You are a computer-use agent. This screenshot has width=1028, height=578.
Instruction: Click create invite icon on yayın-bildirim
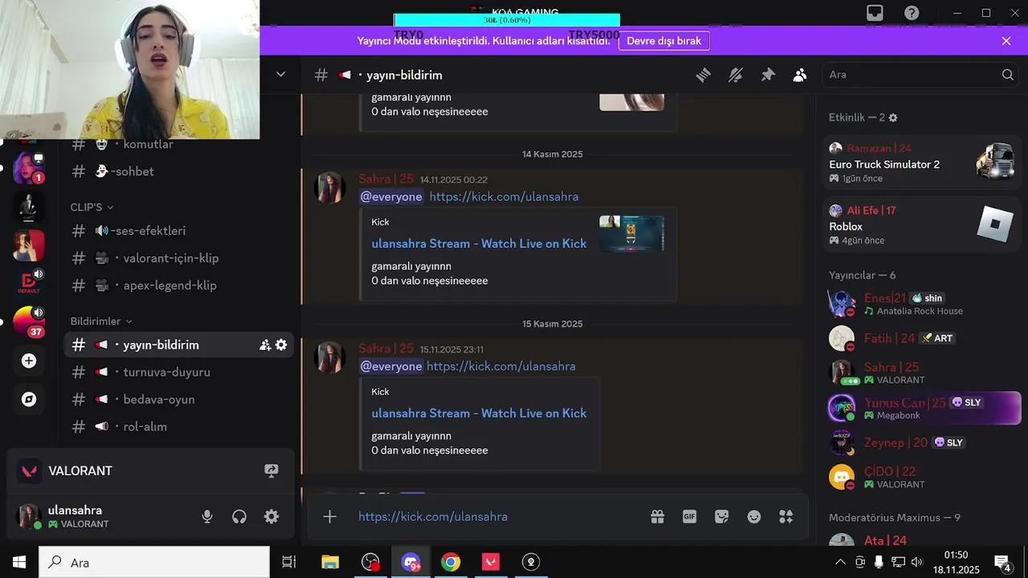(265, 344)
